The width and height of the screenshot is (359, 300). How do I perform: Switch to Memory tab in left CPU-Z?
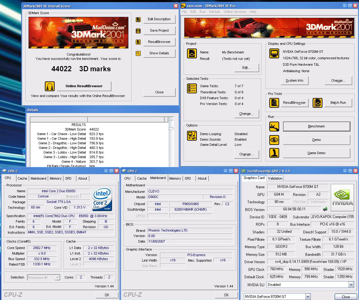pyautogui.click(x=56, y=178)
